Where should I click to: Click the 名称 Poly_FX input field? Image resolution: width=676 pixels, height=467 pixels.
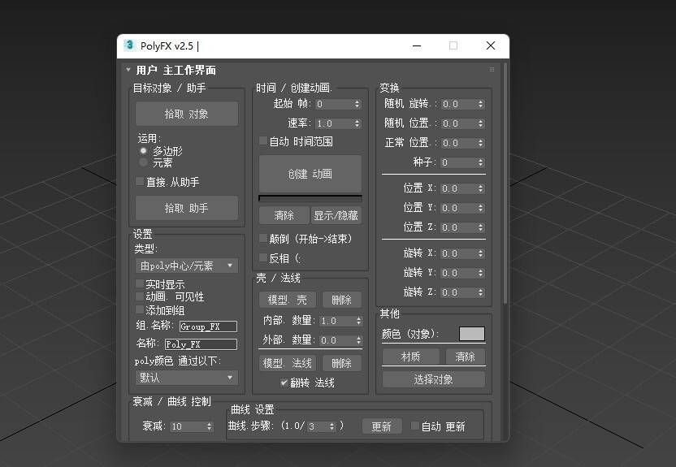[x=201, y=344]
